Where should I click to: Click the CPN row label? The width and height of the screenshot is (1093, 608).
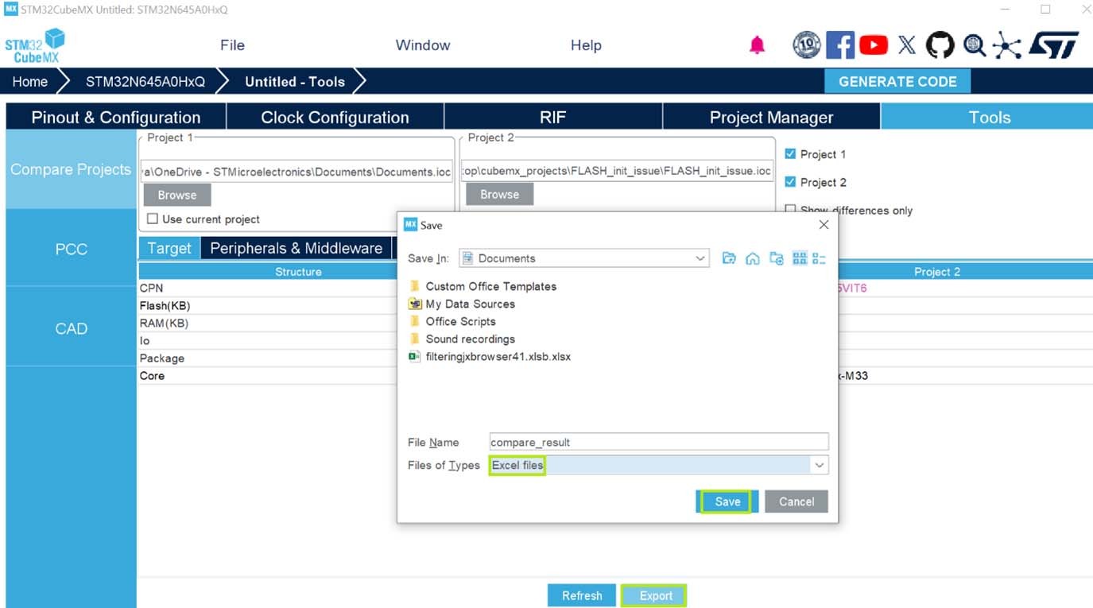pos(151,288)
